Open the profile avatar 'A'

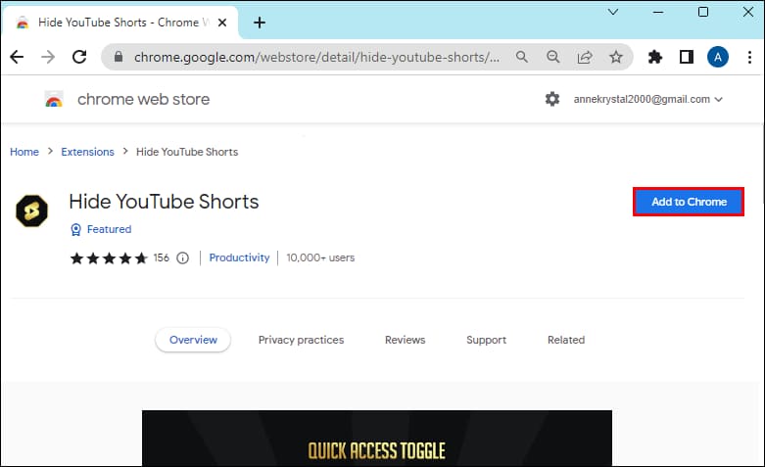coord(718,57)
